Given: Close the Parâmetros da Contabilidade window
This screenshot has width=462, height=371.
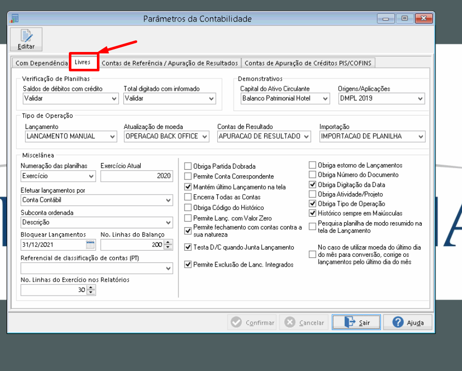Looking at the screenshot, I should (424, 18).
